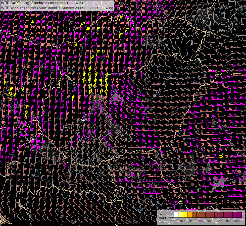Viewport: 246px width, 226px height.
Task: Click the 700 legend tick label
Action: [201, 221]
